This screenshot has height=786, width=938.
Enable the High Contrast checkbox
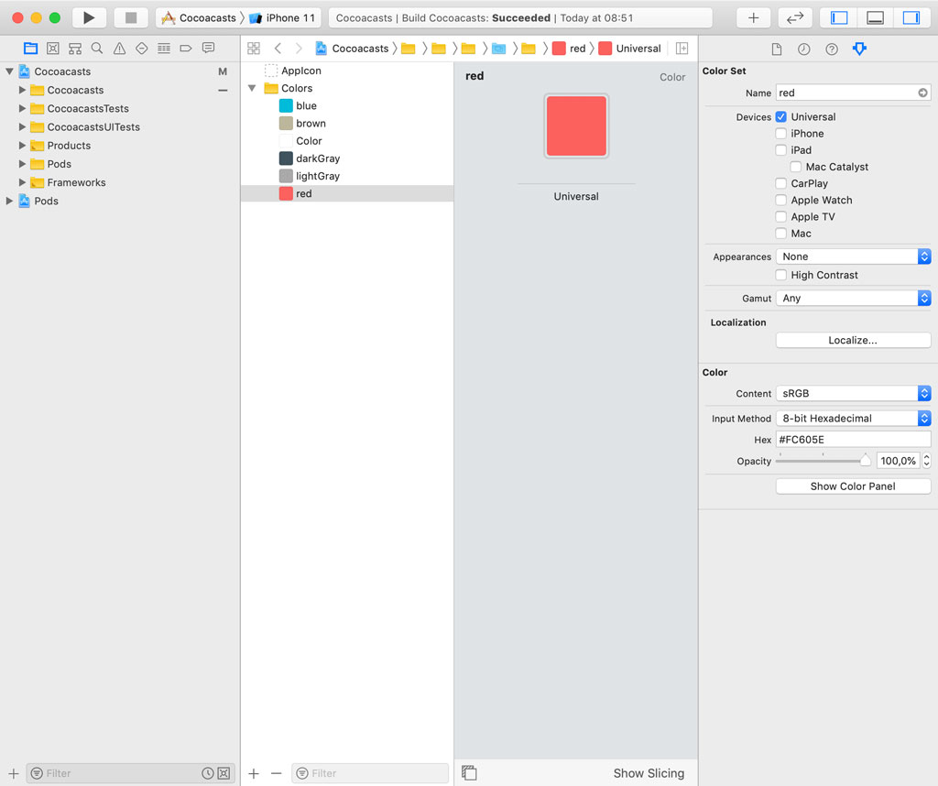point(781,275)
